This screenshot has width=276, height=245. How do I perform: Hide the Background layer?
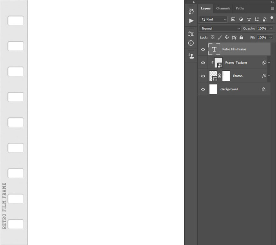(x=203, y=89)
